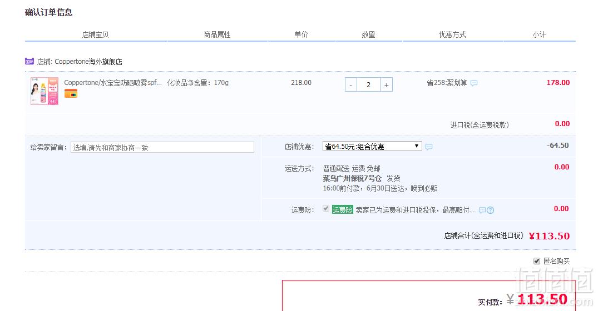Click the credit card icon under product name
Image resolution: width=598 pixels, height=311 pixels.
pos(71,93)
